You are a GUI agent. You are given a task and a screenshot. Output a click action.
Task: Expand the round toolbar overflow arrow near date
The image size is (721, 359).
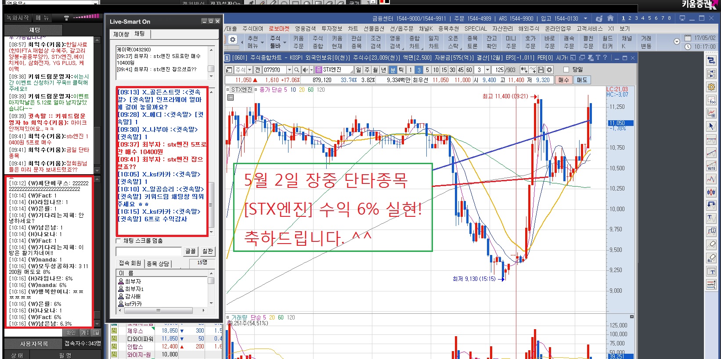[677, 42]
